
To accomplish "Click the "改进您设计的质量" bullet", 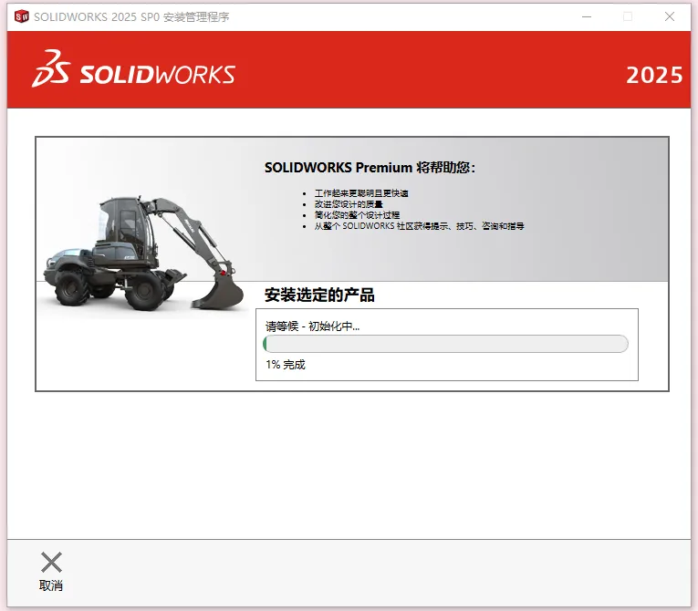I will (x=349, y=204).
